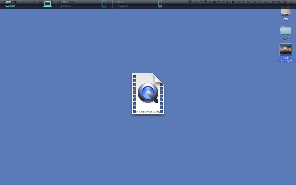This screenshot has width=296, height=185.
Task: Open the Edycja menu
Action: point(32,2)
